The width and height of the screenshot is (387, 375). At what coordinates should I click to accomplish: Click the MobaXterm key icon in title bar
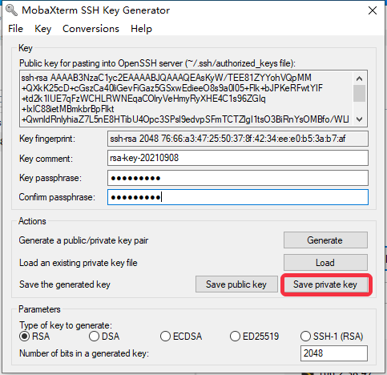[11, 10]
